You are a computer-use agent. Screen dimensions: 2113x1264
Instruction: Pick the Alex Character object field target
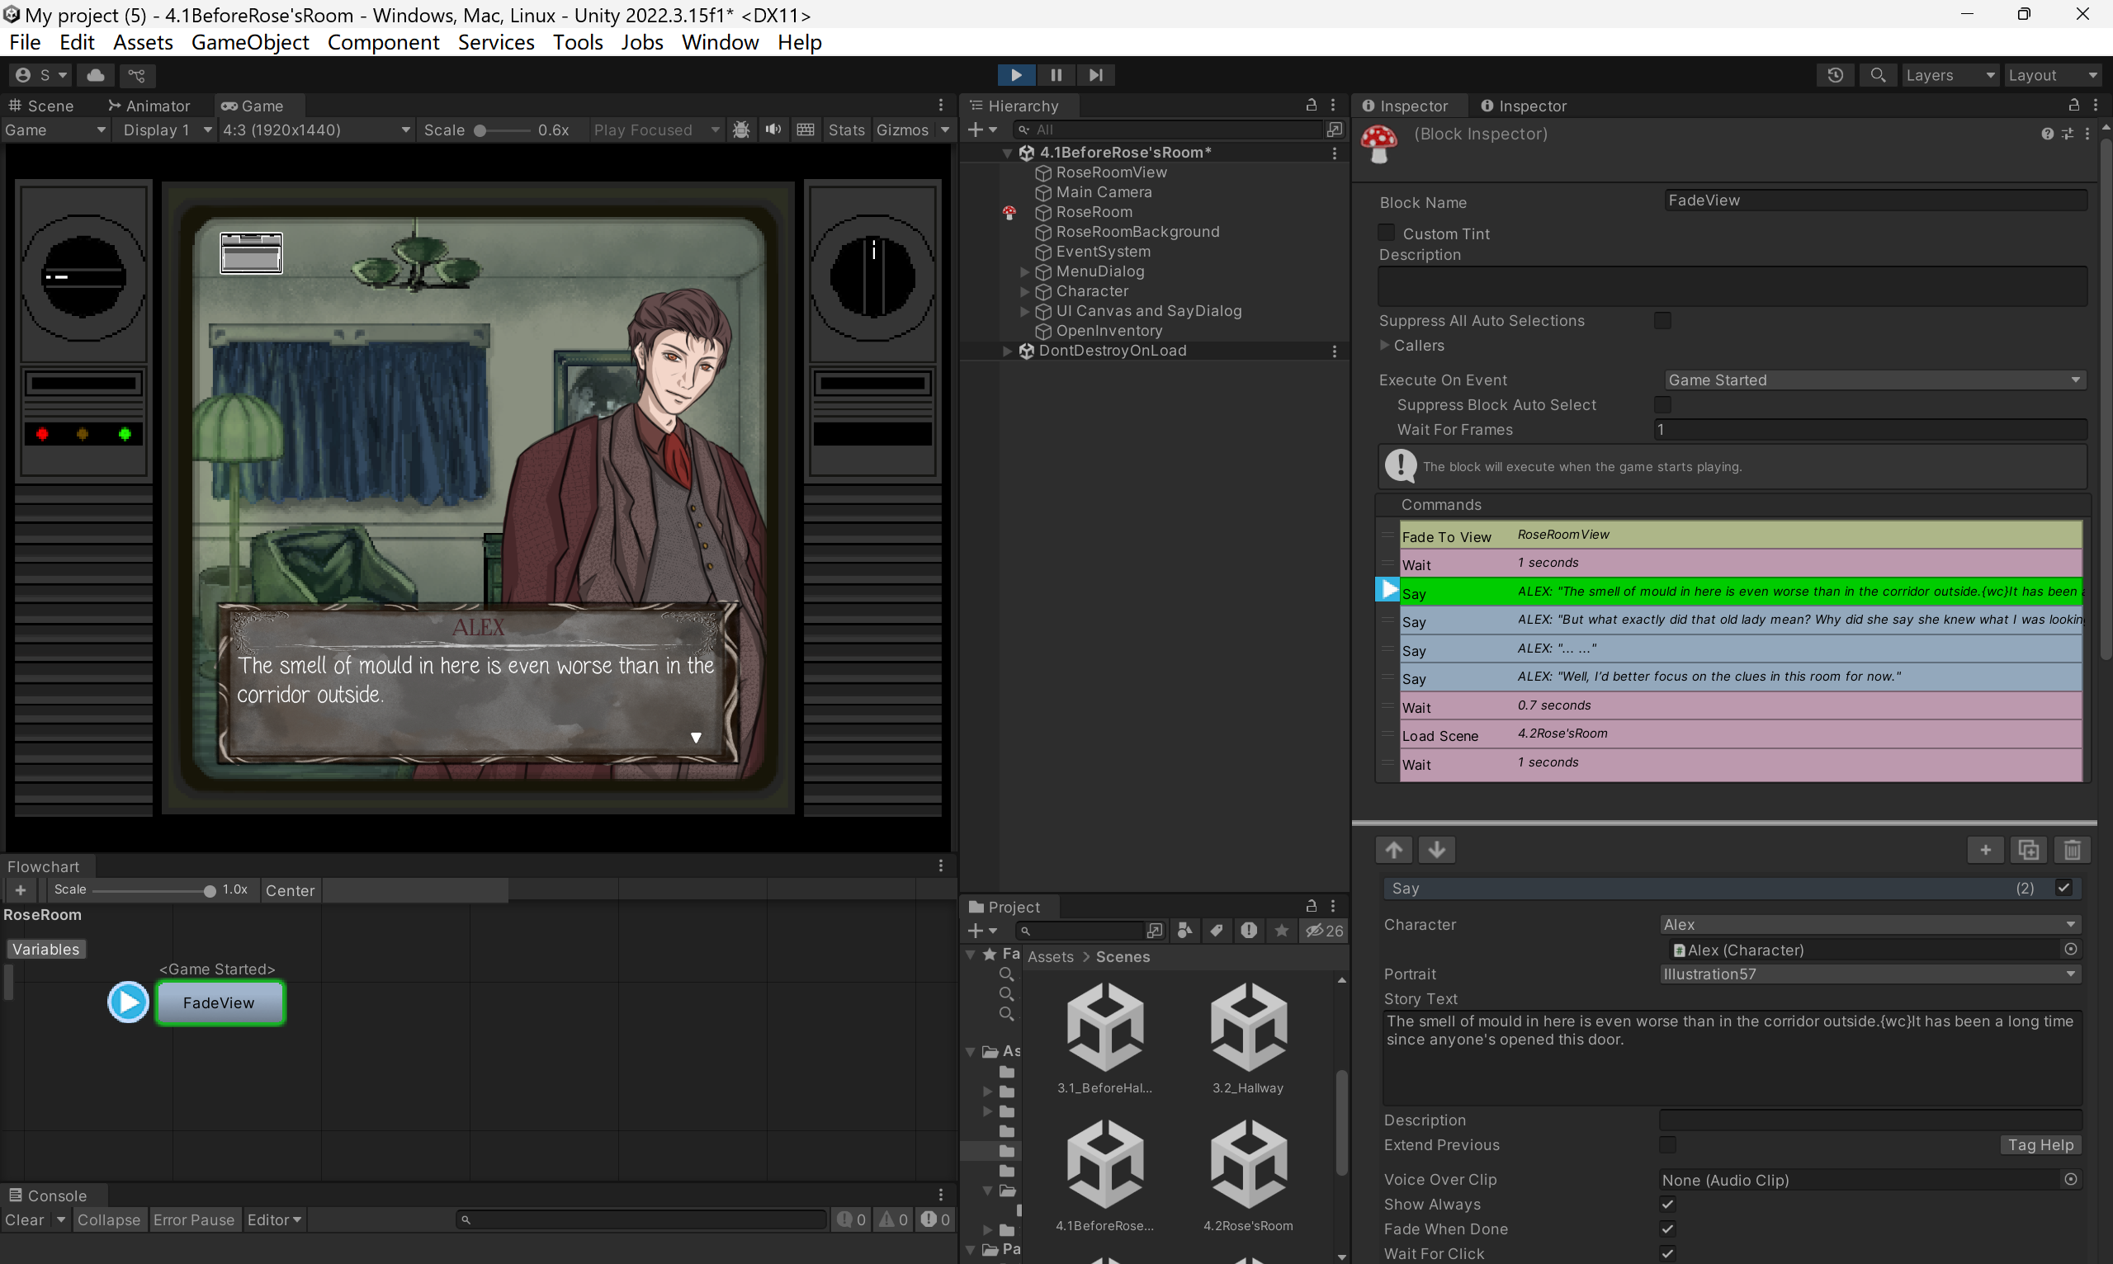(x=2070, y=949)
